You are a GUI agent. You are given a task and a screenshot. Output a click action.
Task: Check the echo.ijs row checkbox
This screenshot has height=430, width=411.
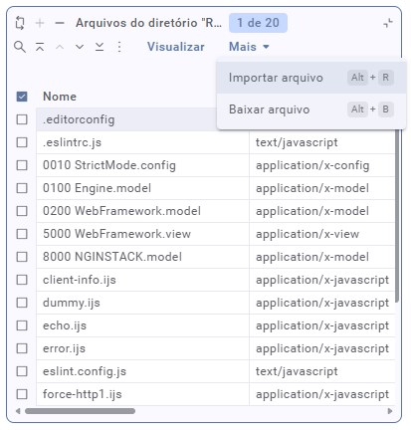point(22,325)
